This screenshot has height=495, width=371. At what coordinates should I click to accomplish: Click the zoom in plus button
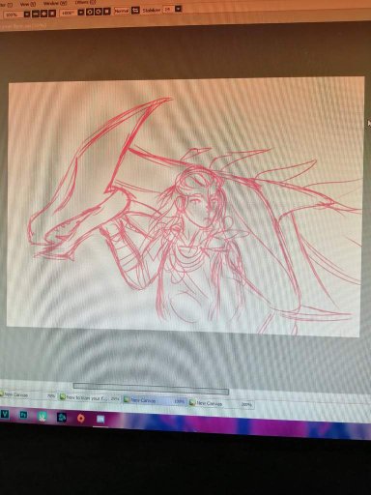(43, 14)
